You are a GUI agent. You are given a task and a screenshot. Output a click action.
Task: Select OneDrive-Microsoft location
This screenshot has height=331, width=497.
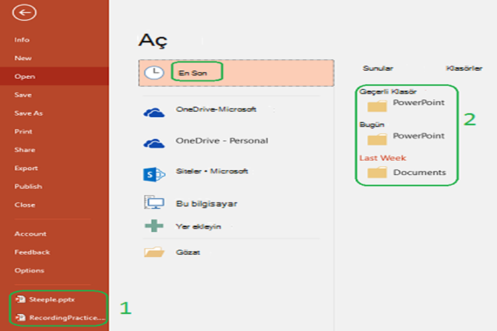216,109
